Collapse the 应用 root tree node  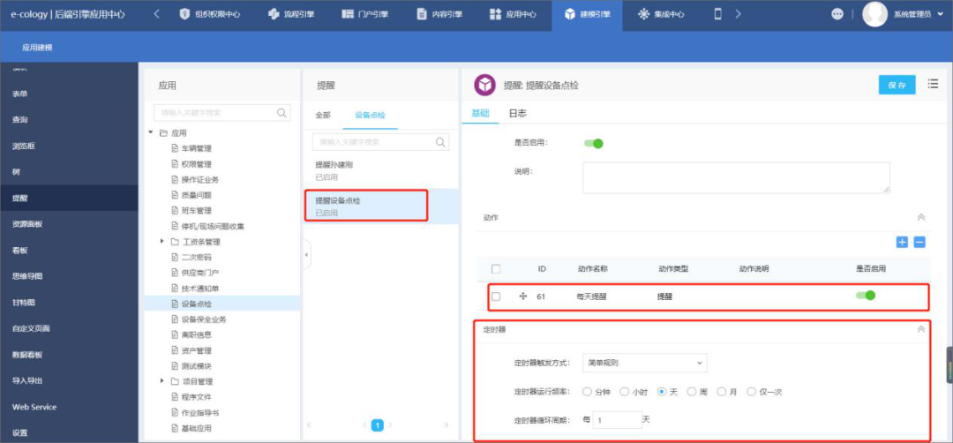coord(150,132)
